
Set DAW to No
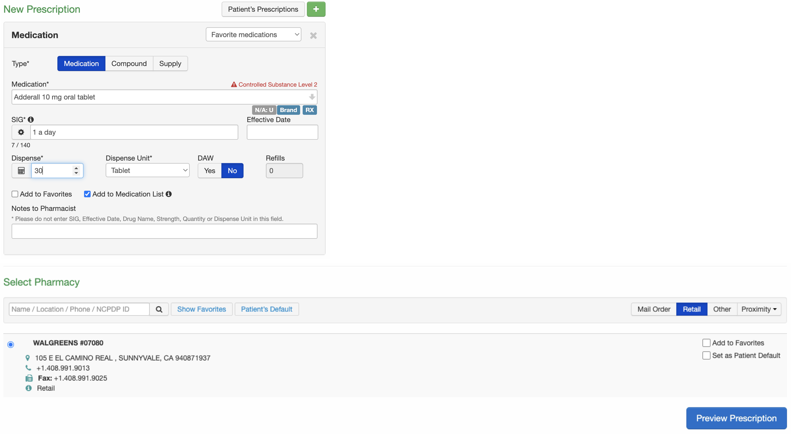click(232, 171)
